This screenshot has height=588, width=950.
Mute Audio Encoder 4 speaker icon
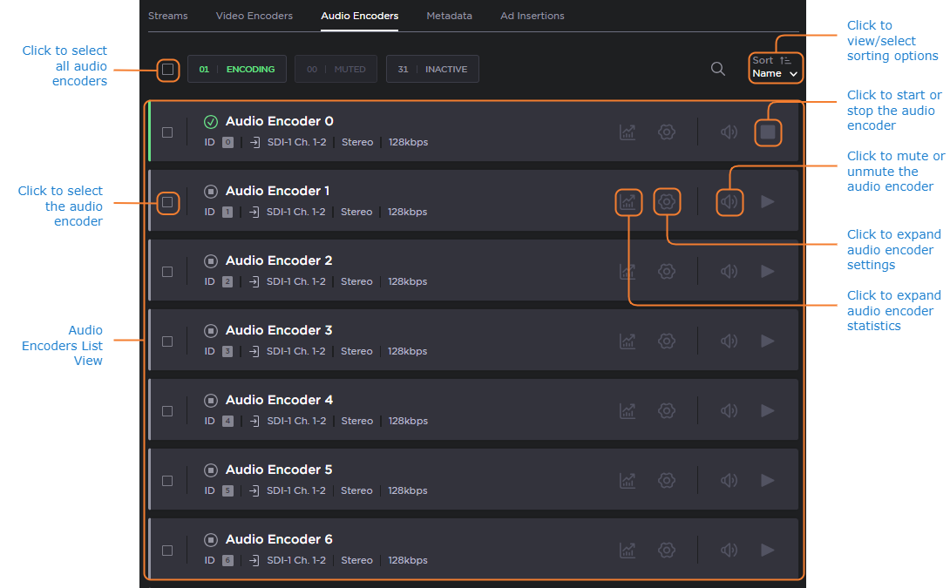[x=729, y=411]
